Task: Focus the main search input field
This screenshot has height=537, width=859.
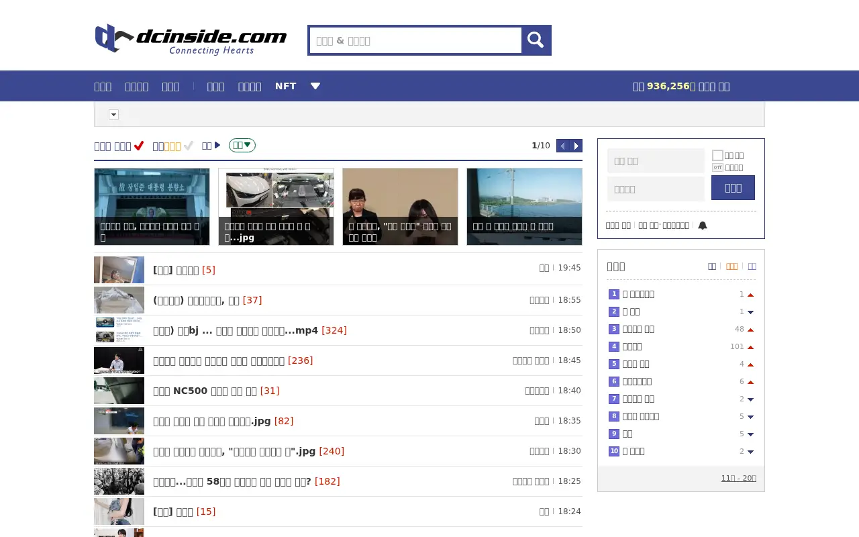Action: pyautogui.click(x=415, y=40)
